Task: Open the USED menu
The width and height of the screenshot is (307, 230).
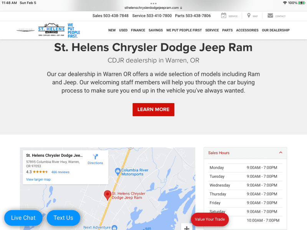Action: tap(123, 30)
